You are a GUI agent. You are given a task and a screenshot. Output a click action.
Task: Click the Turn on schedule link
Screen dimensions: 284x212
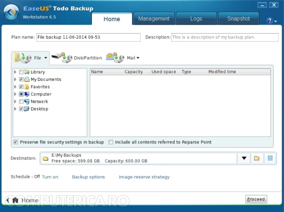50,177
